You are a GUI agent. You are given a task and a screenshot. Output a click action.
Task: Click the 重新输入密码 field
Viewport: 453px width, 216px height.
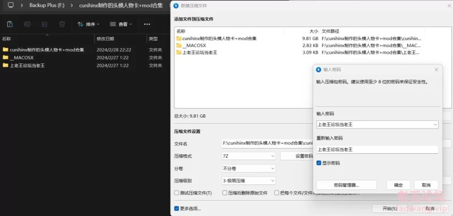point(377,149)
